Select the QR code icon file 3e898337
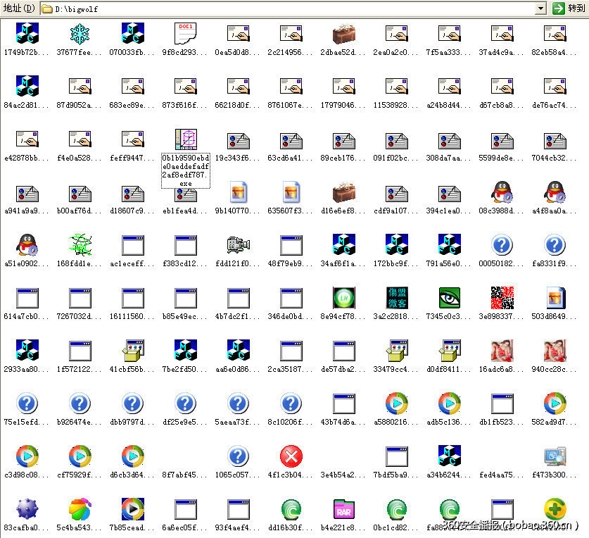The height and width of the screenshot is (538, 589). pyautogui.click(x=502, y=297)
